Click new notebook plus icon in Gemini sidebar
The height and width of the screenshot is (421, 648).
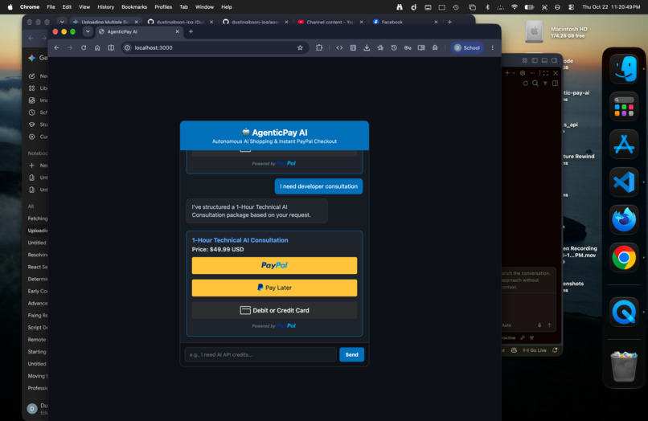(32, 166)
